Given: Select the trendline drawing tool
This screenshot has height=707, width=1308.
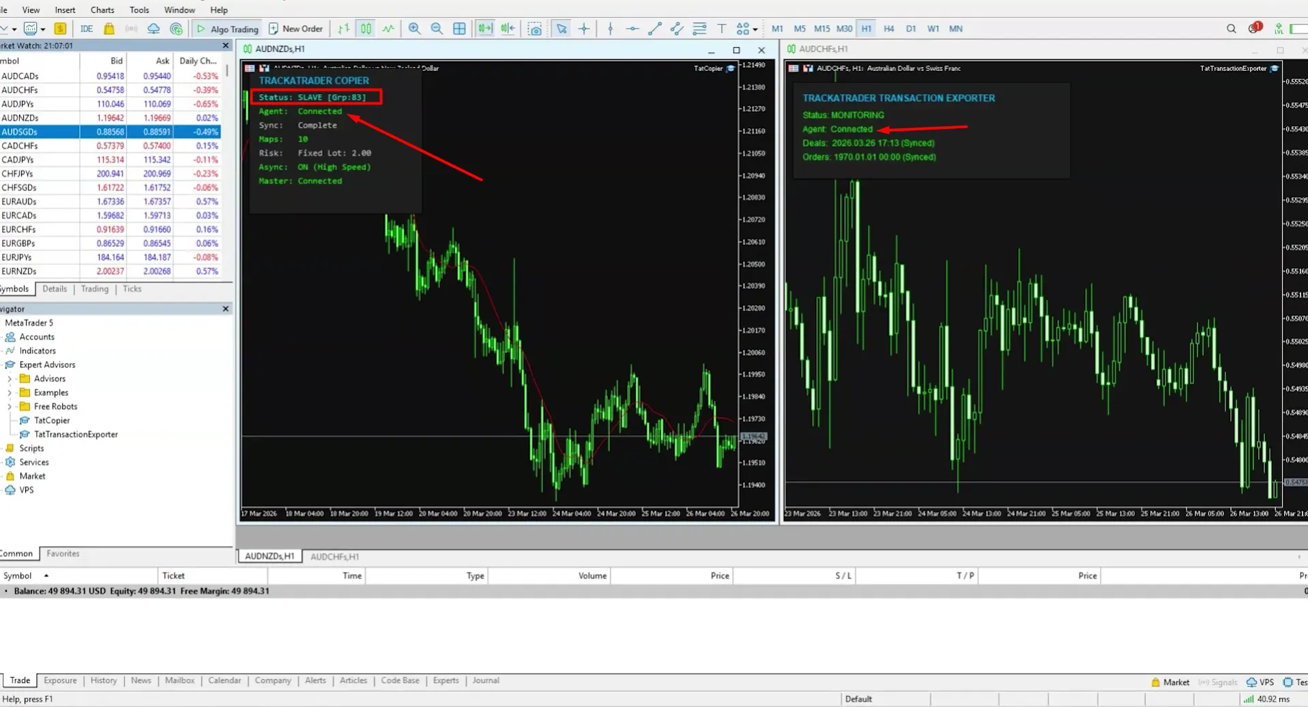Looking at the screenshot, I should tap(655, 29).
